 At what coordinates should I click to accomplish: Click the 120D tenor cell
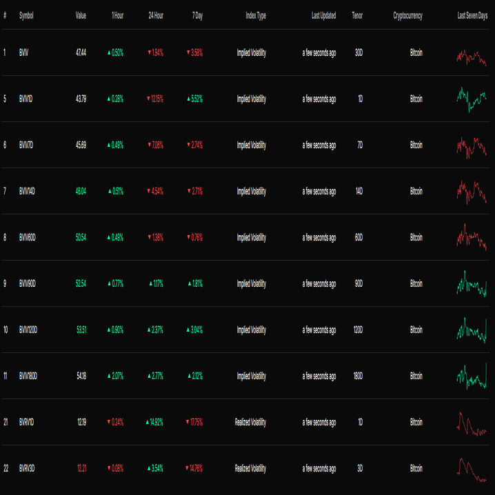(x=358, y=330)
